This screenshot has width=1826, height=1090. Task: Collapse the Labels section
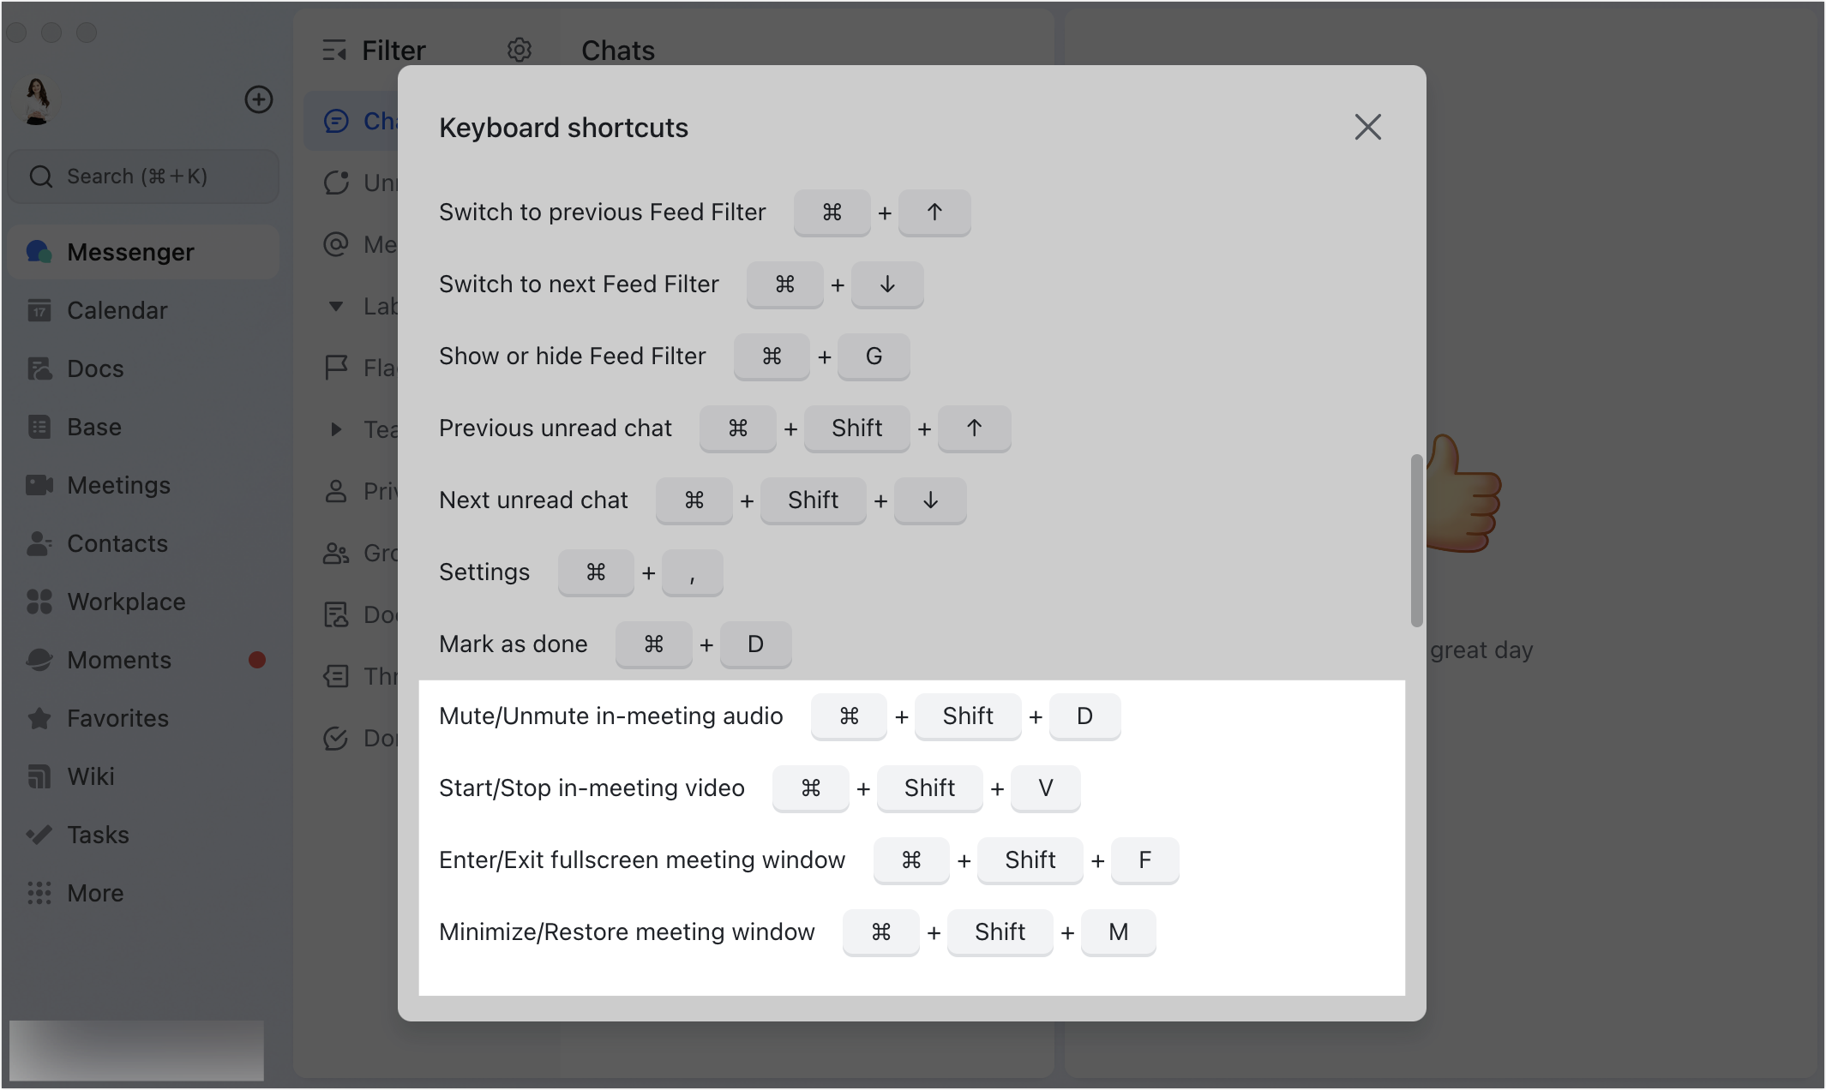pyautogui.click(x=335, y=306)
